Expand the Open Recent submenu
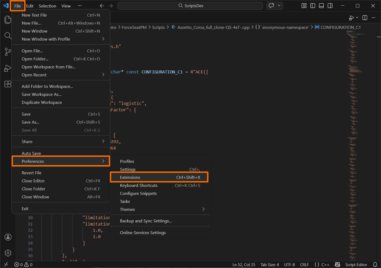This screenshot has height=268, width=381. [61, 75]
